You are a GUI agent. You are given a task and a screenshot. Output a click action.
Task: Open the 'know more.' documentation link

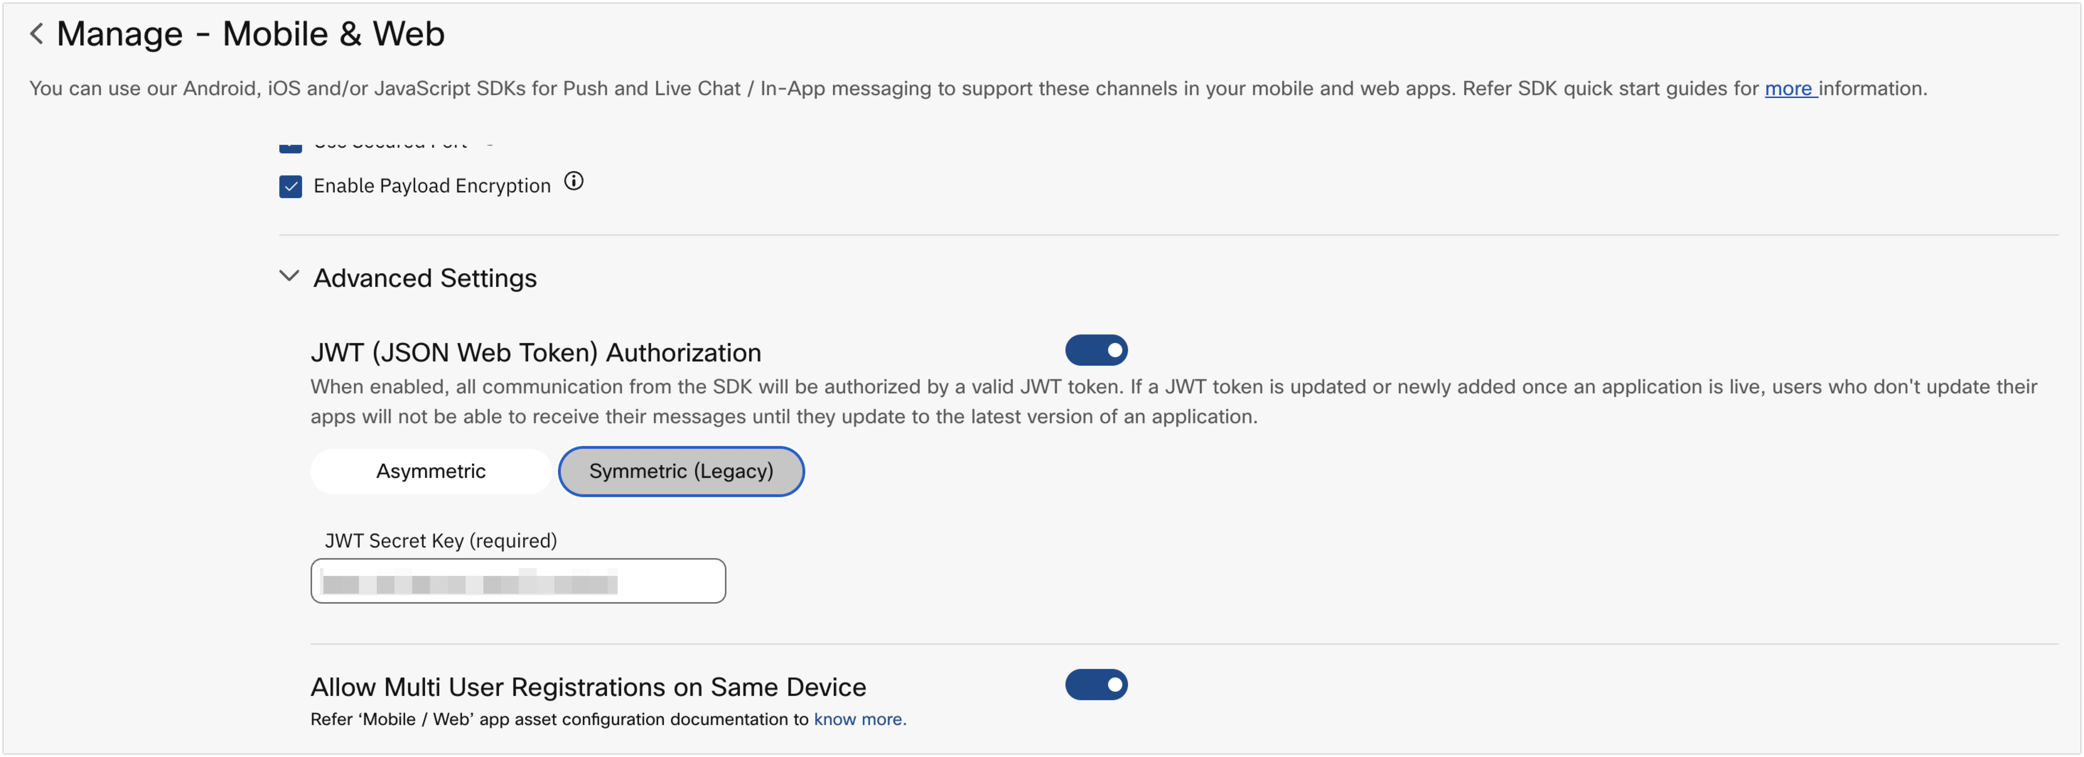click(860, 719)
